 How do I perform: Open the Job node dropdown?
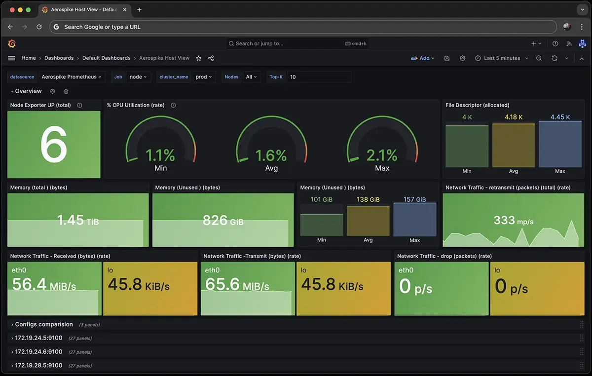(139, 77)
